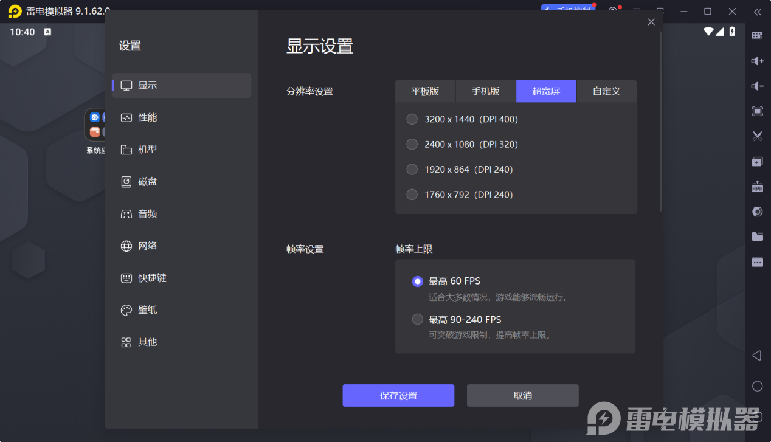Switch to 自定义 resolution tab

pyautogui.click(x=606, y=91)
